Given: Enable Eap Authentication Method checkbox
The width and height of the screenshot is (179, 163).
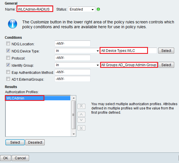Looking at the screenshot, I should (x=8, y=72).
